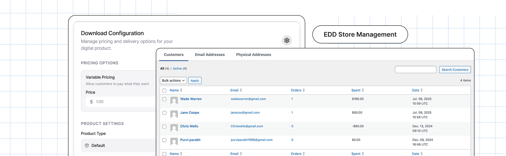The width and height of the screenshot is (506, 156).
Task: Tick the checkbox for Wade Warren
Action: tap(164, 99)
